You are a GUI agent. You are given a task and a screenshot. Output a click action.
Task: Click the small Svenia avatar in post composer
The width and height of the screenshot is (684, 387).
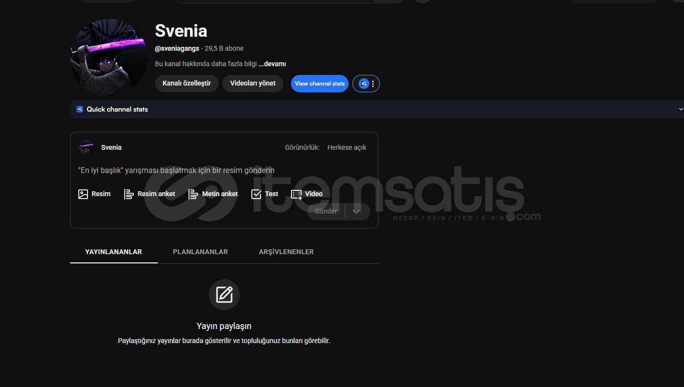(x=86, y=147)
